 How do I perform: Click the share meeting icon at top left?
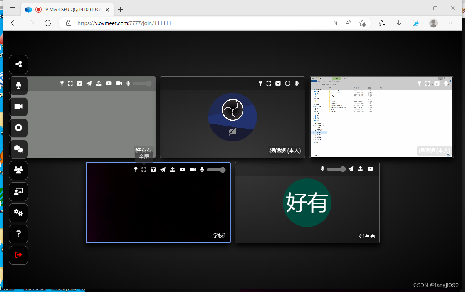click(18, 64)
